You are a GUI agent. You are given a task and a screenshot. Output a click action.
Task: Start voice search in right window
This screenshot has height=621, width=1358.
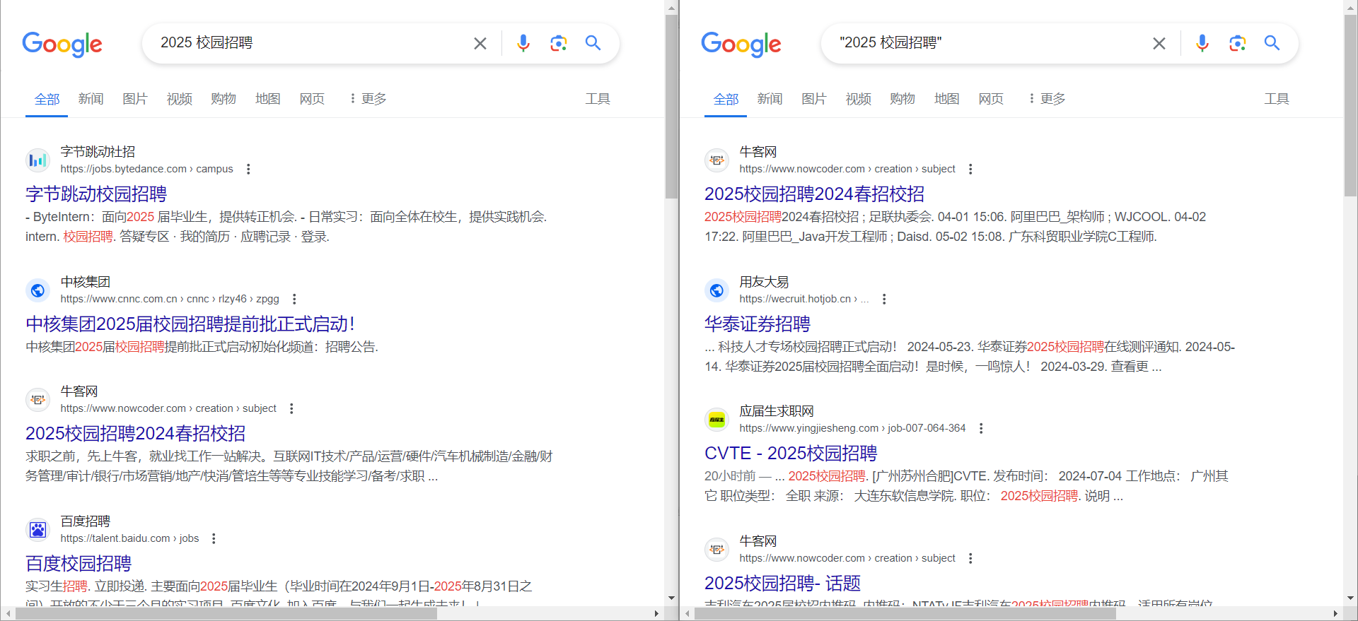pyautogui.click(x=1202, y=44)
